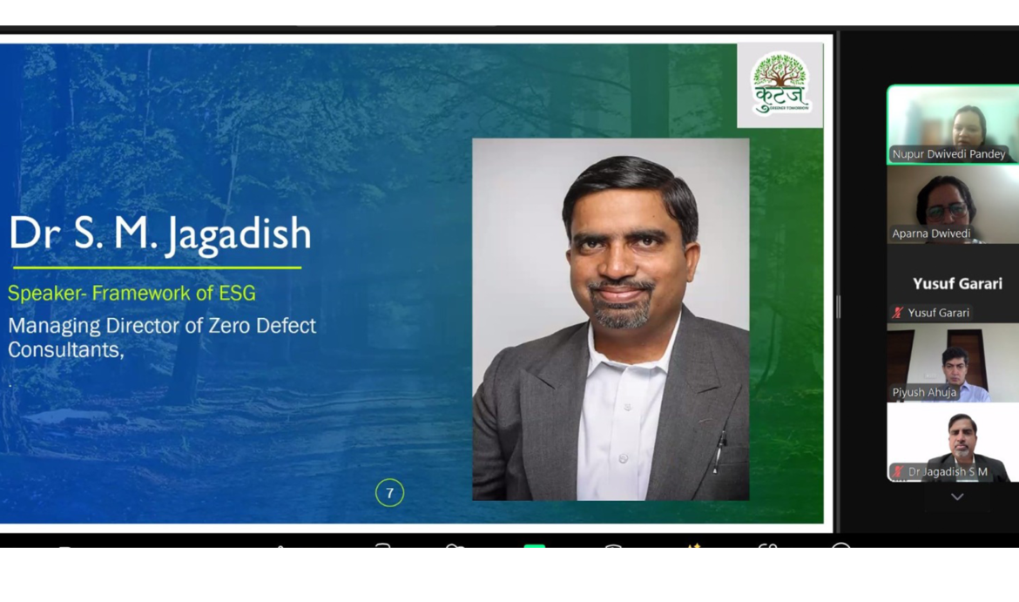Click the orange sparkle icon in bottom toolbar

[694, 548]
